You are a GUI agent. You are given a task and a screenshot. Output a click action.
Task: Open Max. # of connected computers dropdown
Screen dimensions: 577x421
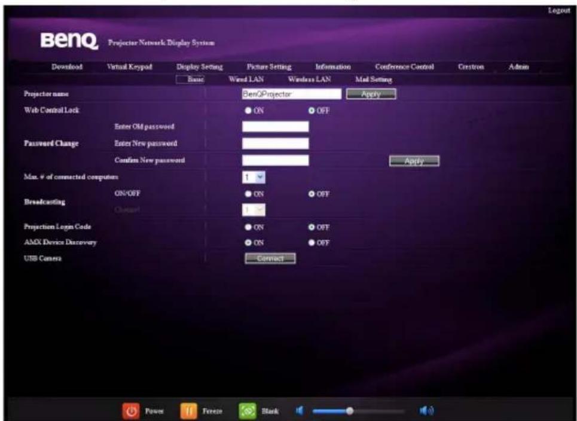click(254, 177)
